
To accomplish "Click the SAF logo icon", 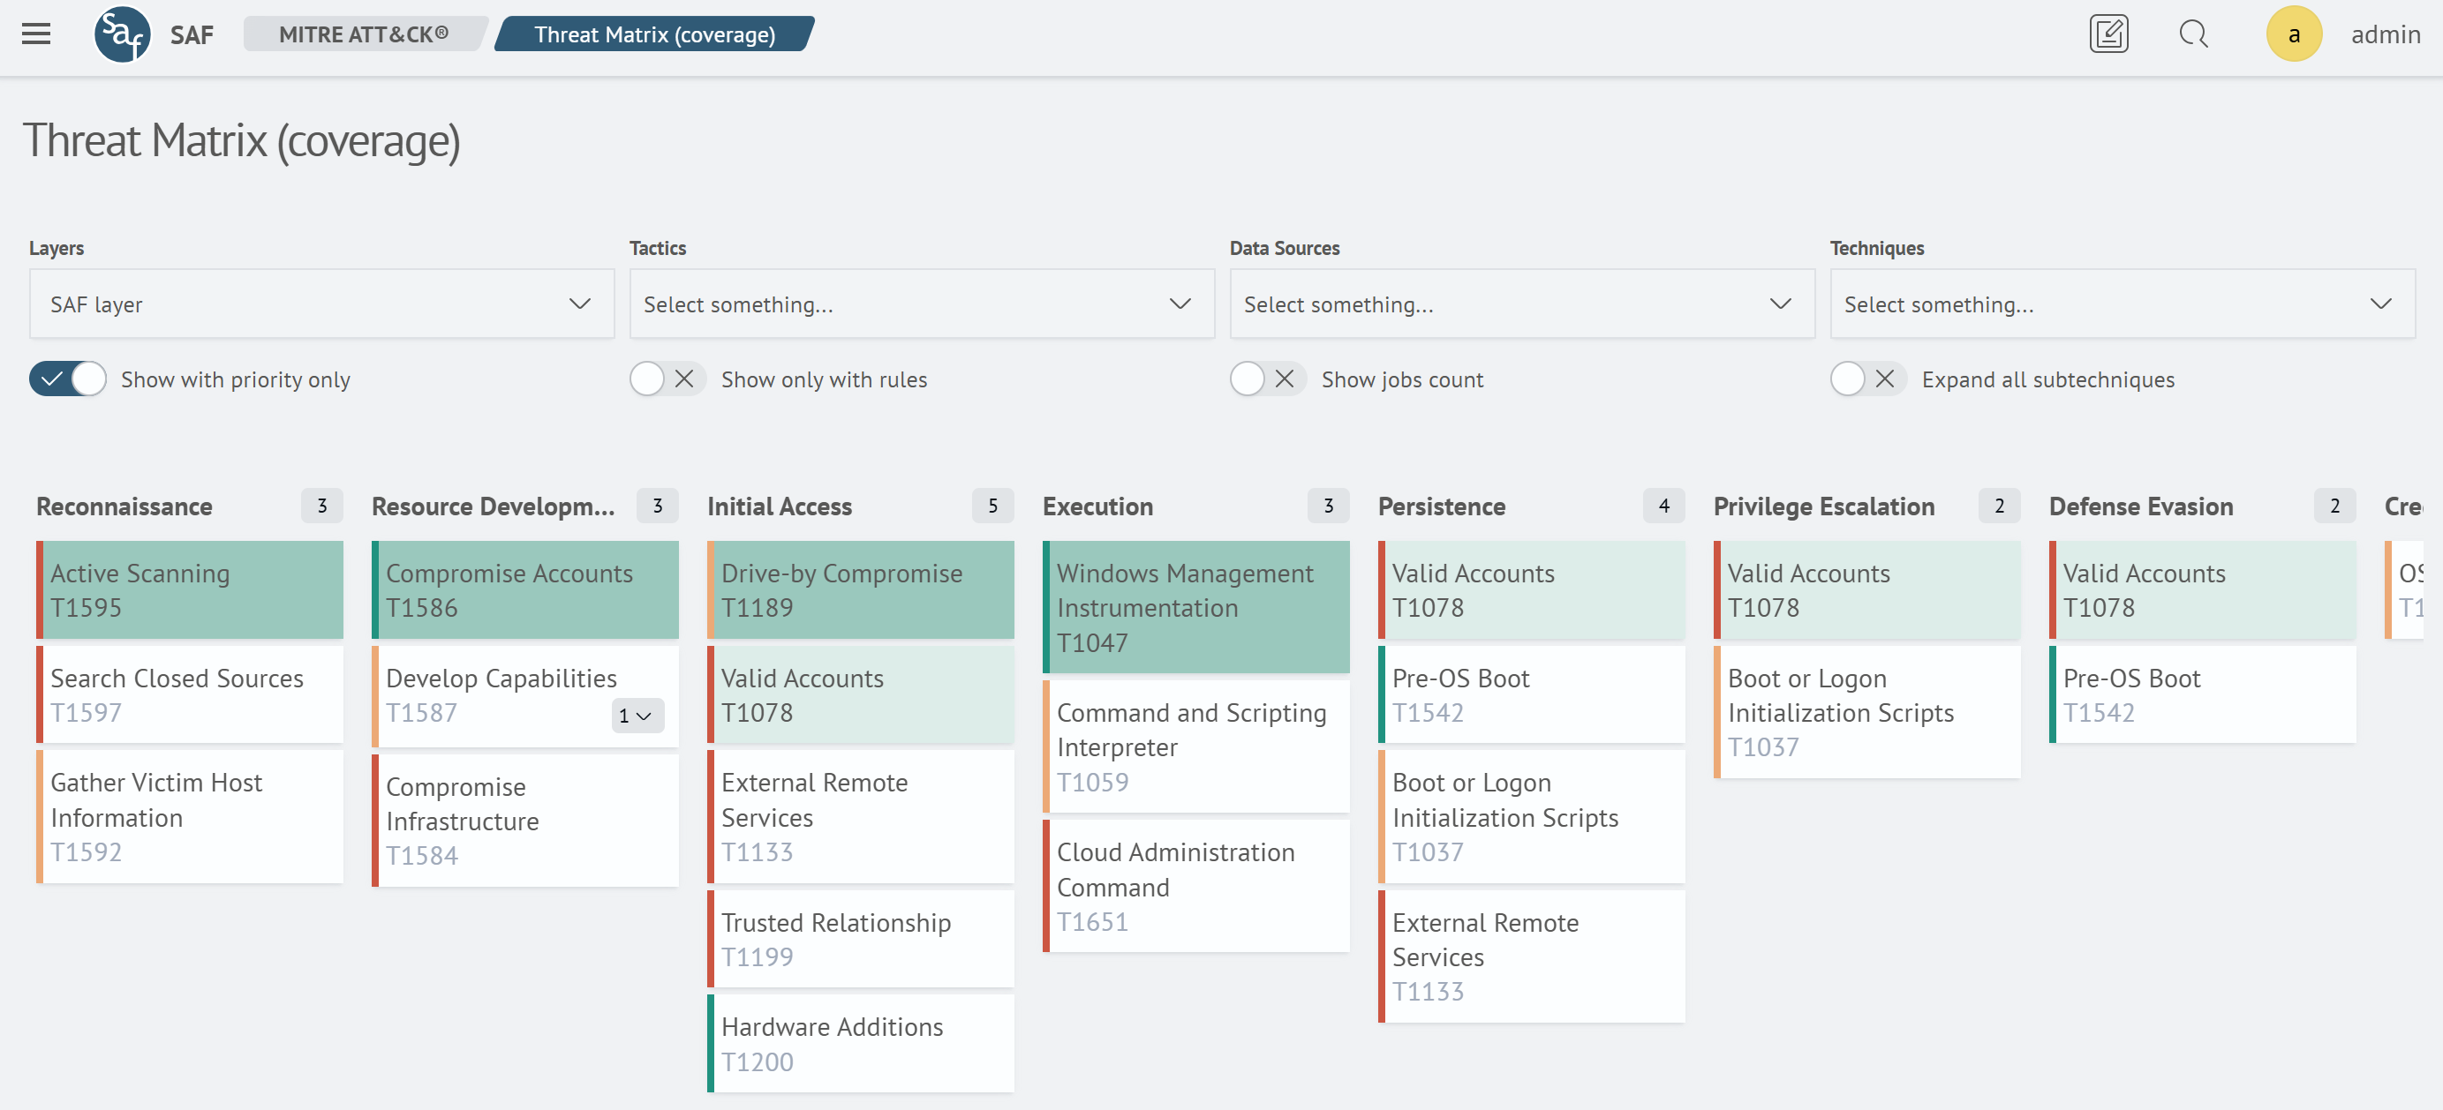I will pyautogui.click(x=123, y=34).
